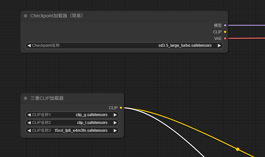This screenshot has height=157, width=265.
Task: Click the CLIP output port on 三重CLIP加载器
Action: pos(121,108)
